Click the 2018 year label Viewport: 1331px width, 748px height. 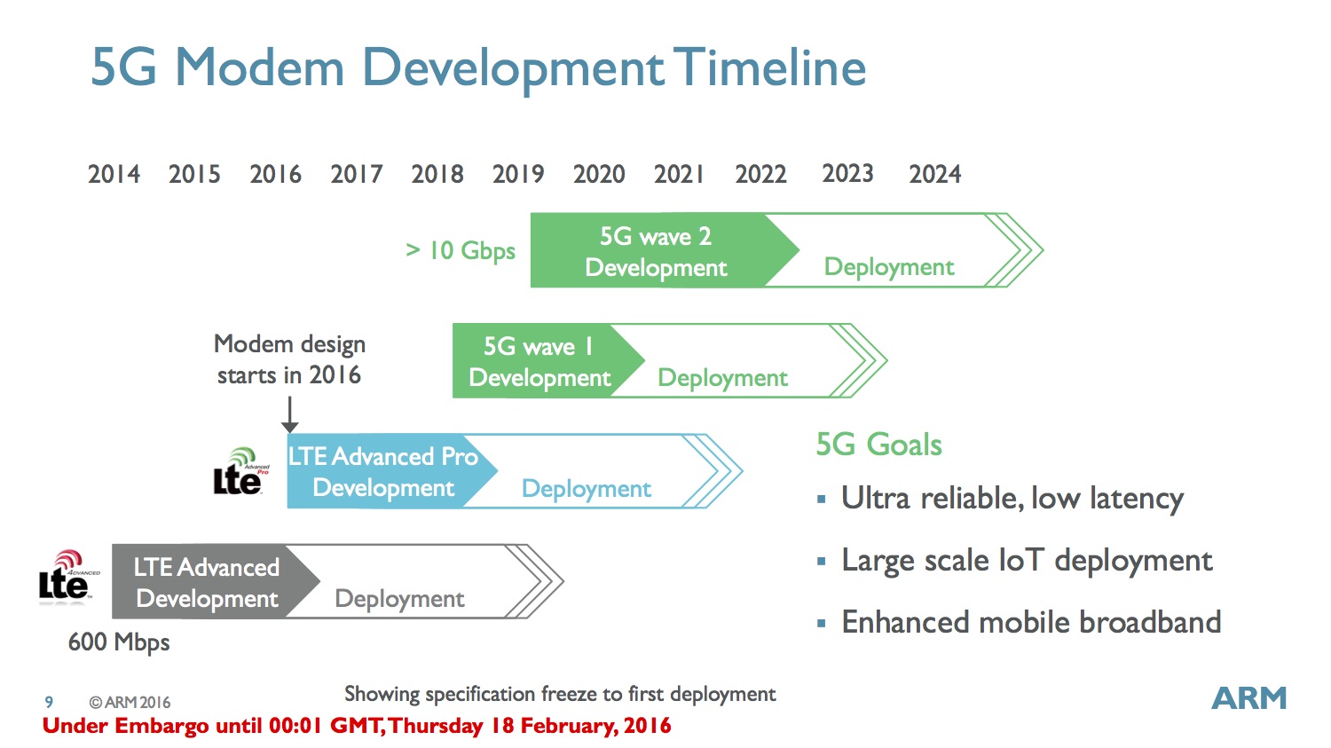(437, 174)
